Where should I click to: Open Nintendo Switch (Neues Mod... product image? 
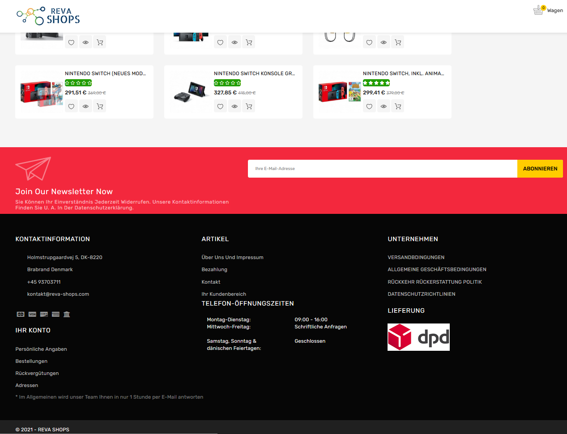point(42,93)
